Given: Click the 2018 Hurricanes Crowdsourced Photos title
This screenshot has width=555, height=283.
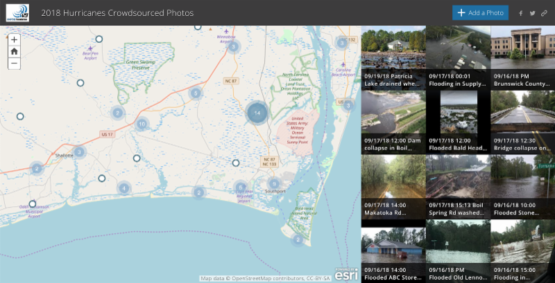Looking at the screenshot, I should [117, 13].
